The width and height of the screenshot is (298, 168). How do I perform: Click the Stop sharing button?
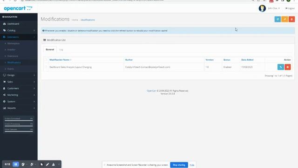179,165
